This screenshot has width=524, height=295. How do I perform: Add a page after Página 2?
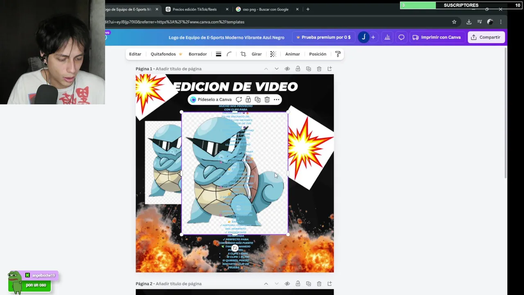pos(330,284)
